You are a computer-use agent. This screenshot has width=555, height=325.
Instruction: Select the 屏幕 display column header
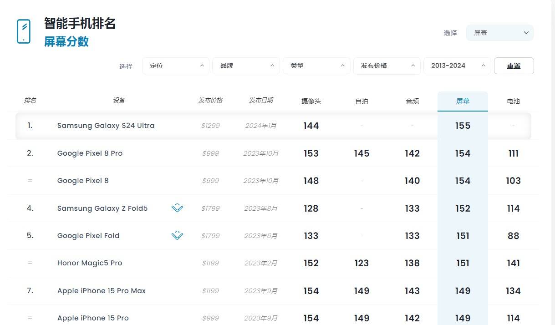click(x=463, y=101)
